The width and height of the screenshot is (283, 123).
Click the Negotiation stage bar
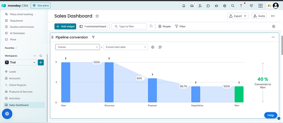[196, 94]
